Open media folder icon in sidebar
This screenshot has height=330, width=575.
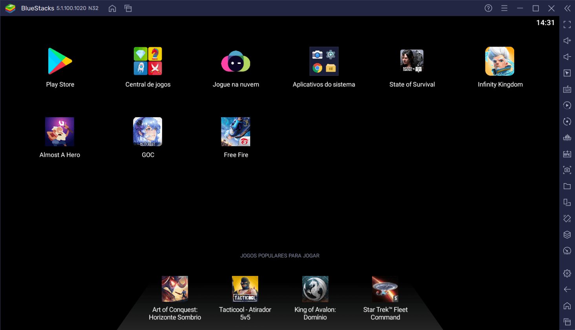pyautogui.click(x=567, y=186)
